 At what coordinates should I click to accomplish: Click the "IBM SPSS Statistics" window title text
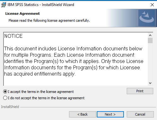[x=23, y=5]
